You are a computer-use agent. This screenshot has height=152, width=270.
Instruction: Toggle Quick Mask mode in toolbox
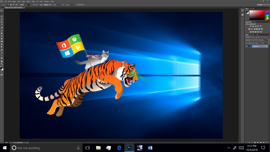click(x=2, y=72)
